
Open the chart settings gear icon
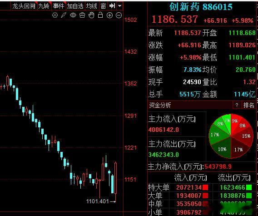[x=55, y=15]
